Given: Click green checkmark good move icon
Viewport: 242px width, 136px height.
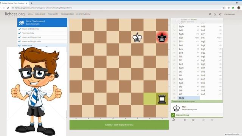Looking at the screenshot, I should (173, 115).
